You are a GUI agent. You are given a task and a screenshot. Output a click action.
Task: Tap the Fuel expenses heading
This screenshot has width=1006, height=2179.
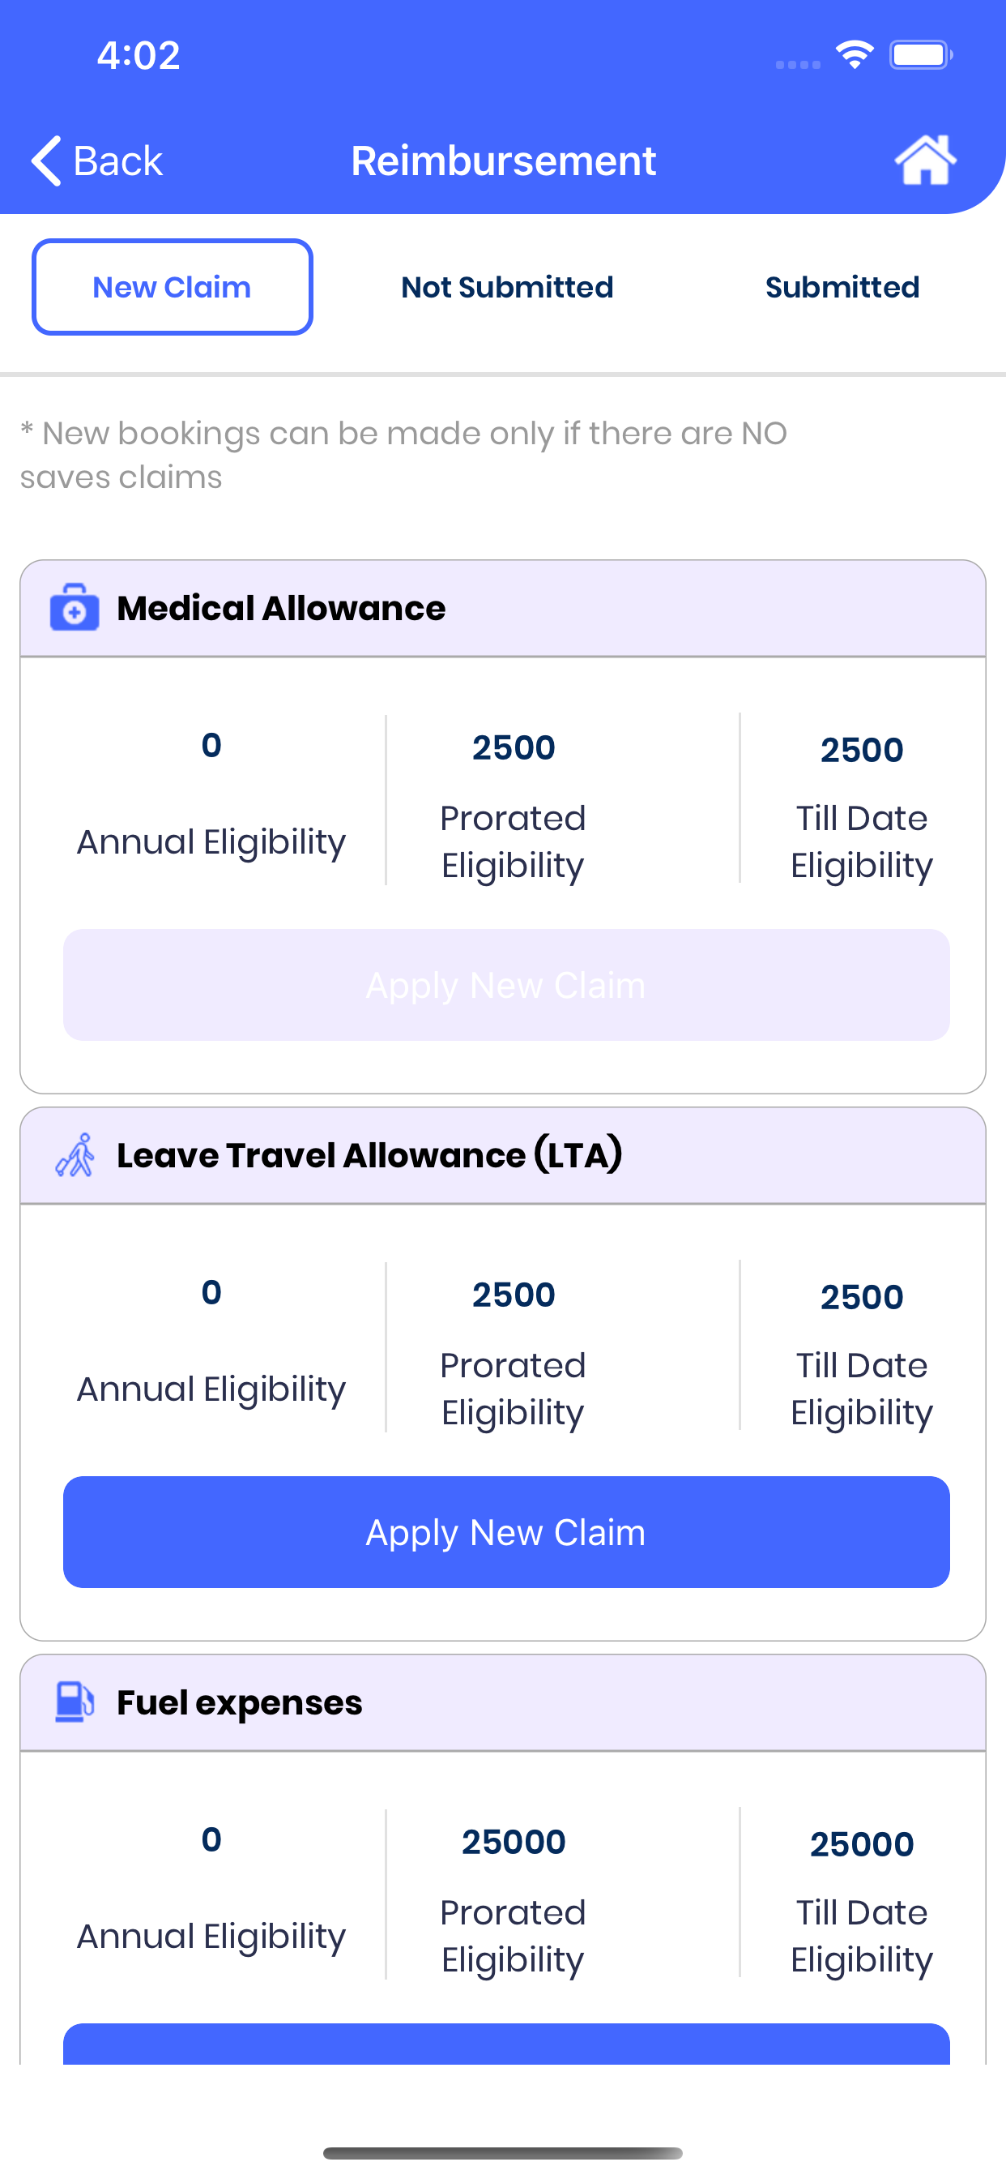[x=239, y=1702]
